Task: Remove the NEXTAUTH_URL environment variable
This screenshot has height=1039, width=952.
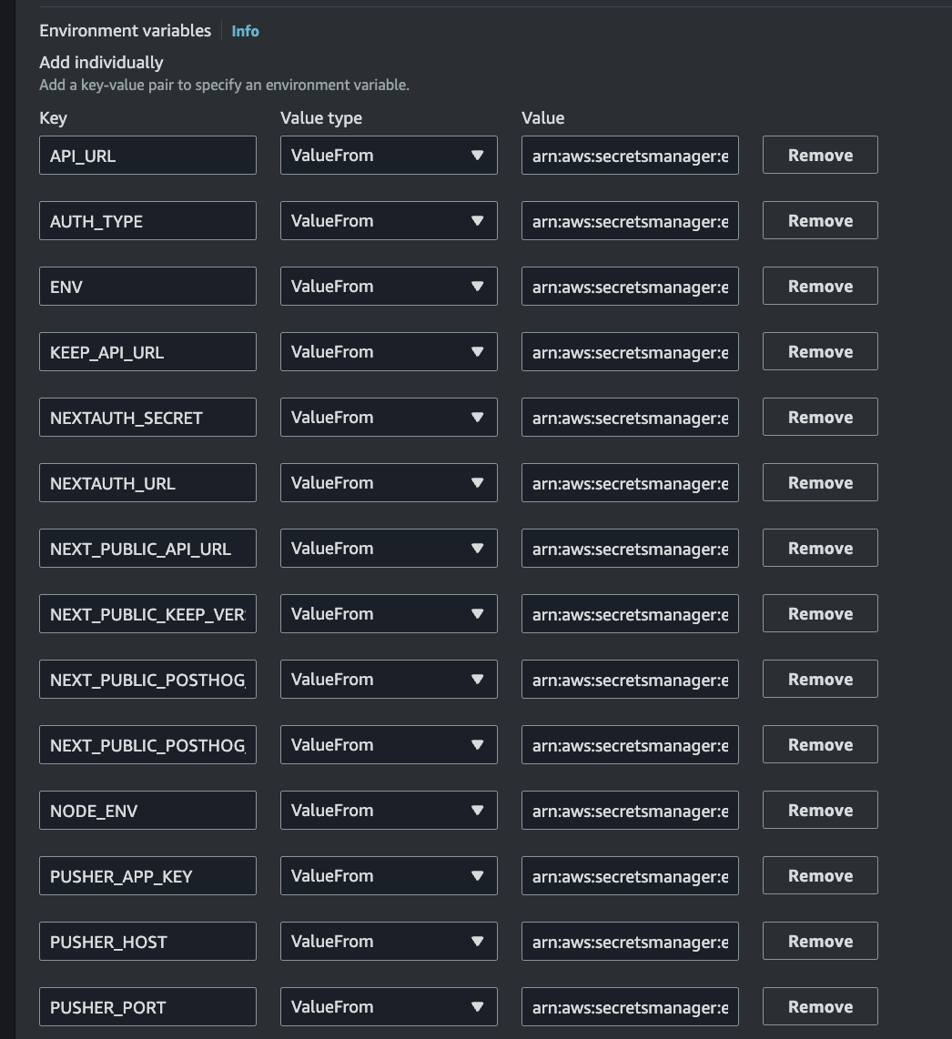Action: pos(818,482)
